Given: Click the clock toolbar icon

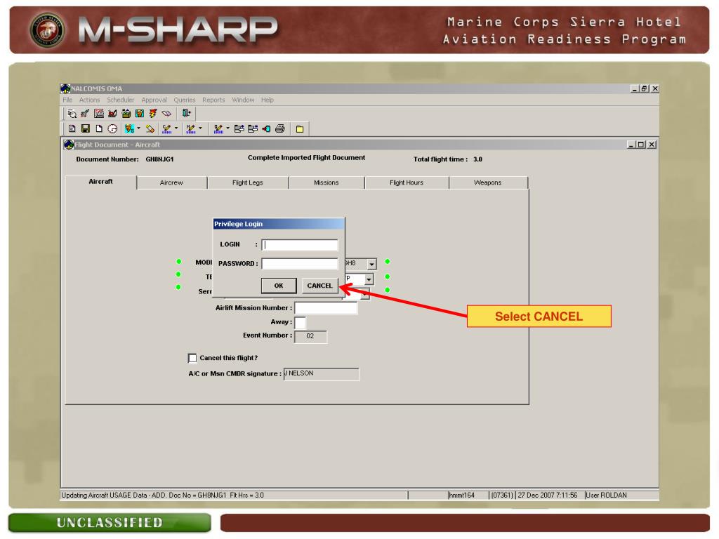Looking at the screenshot, I should [x=112, y=129].
